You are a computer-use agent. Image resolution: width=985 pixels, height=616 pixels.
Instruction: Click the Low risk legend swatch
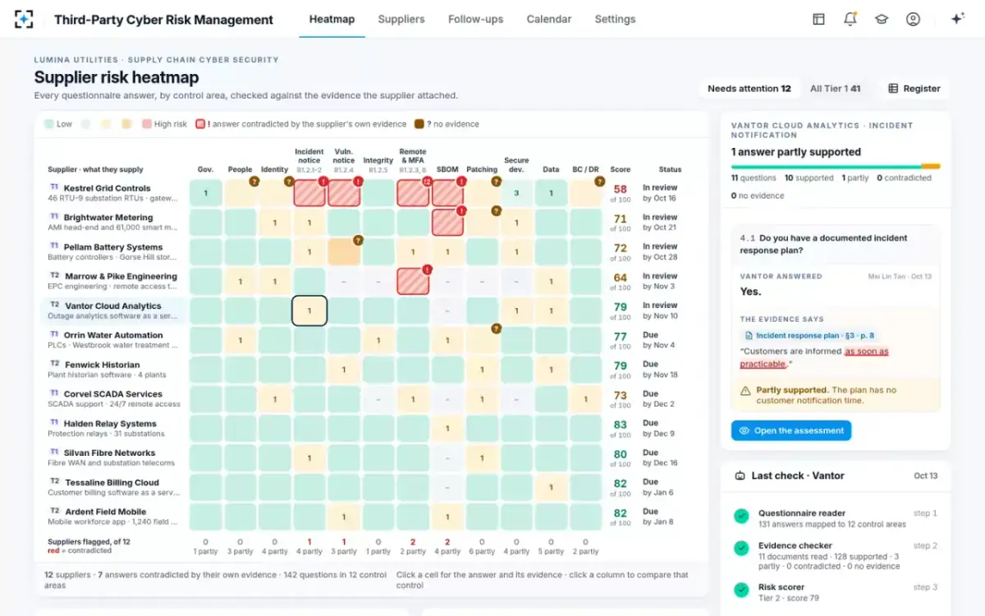[49, 124]
